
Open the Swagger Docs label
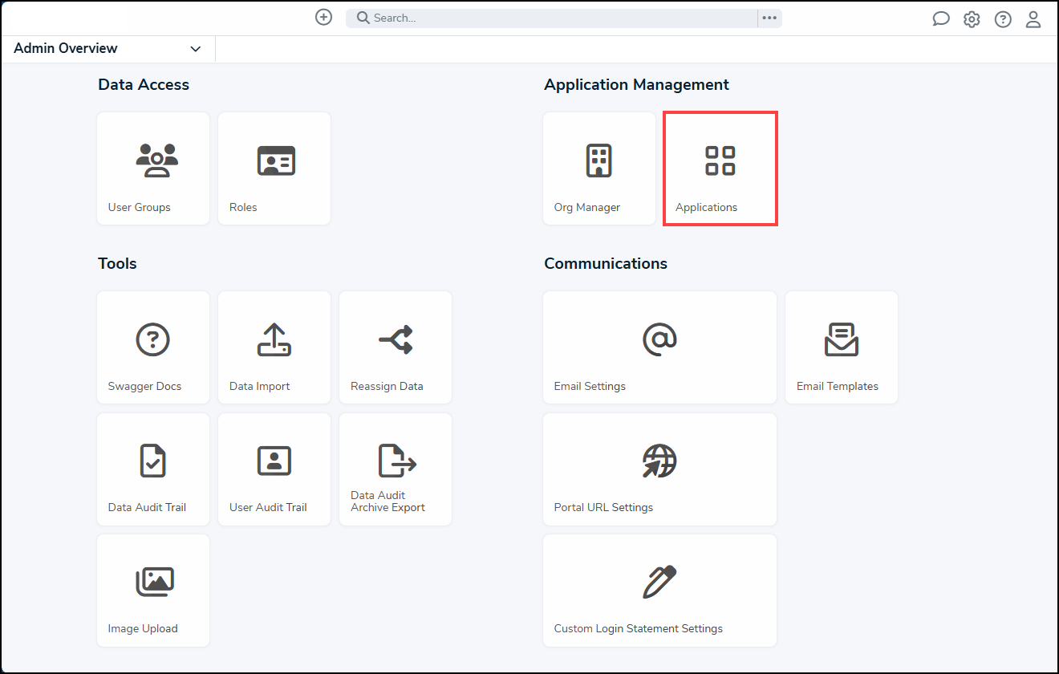144,386
